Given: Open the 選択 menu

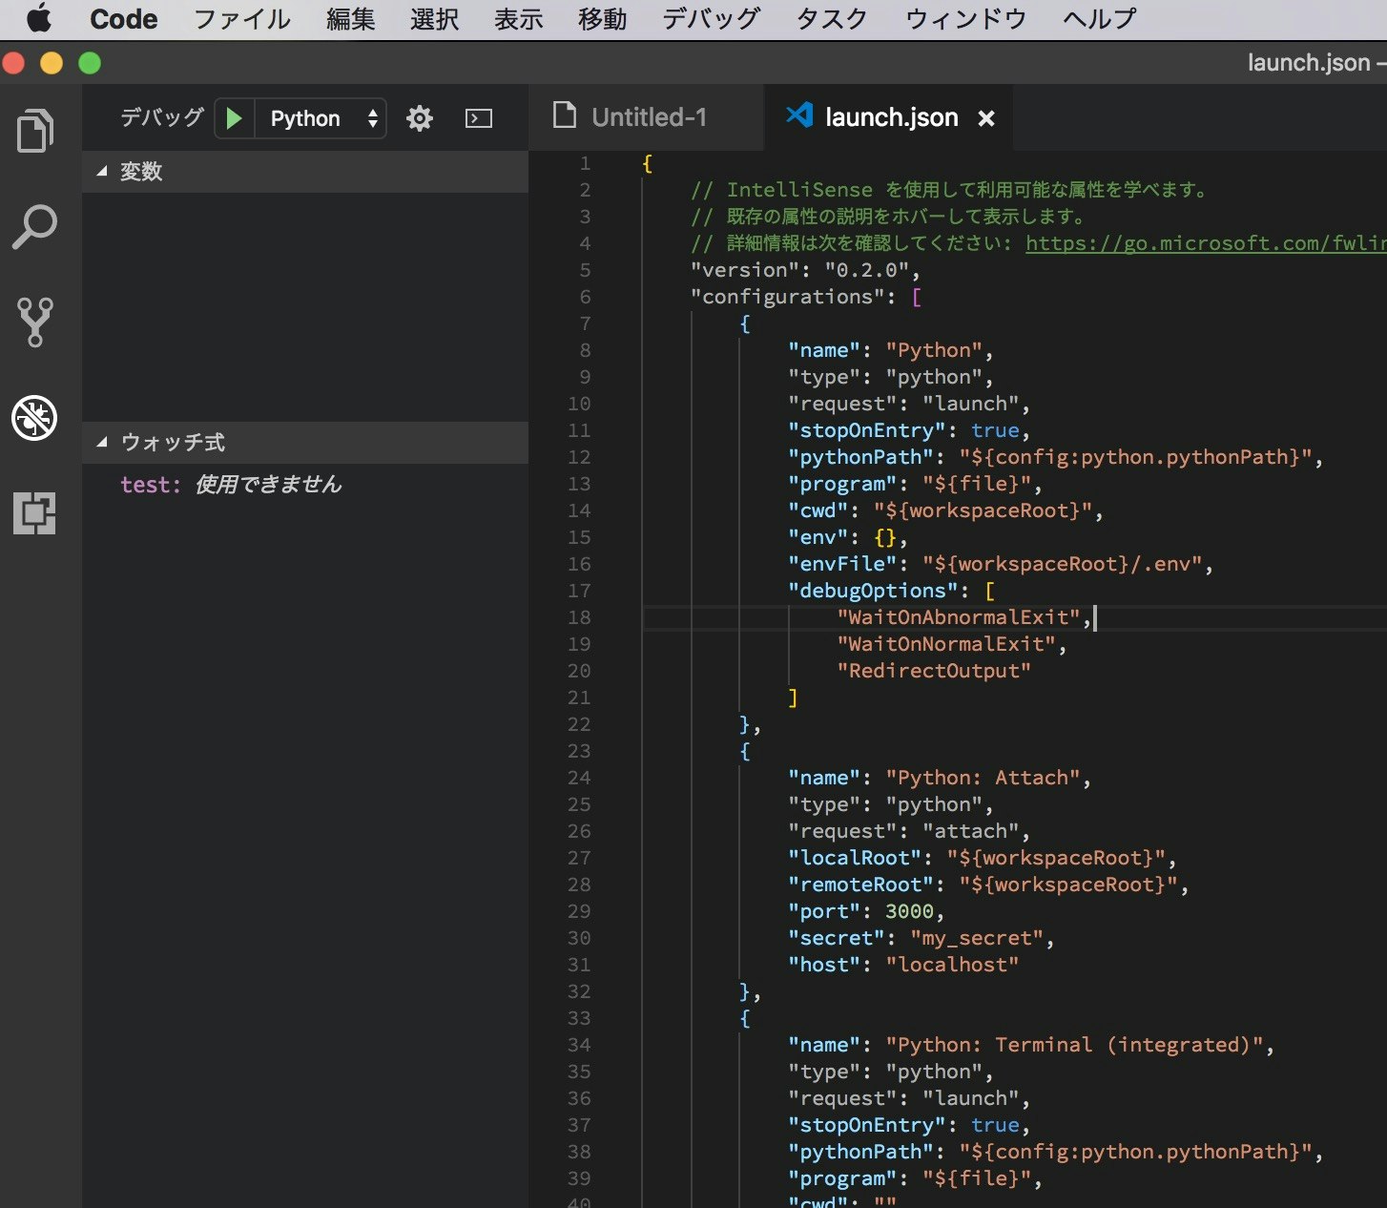Looking at the screenshot, I should pos(434,18).
